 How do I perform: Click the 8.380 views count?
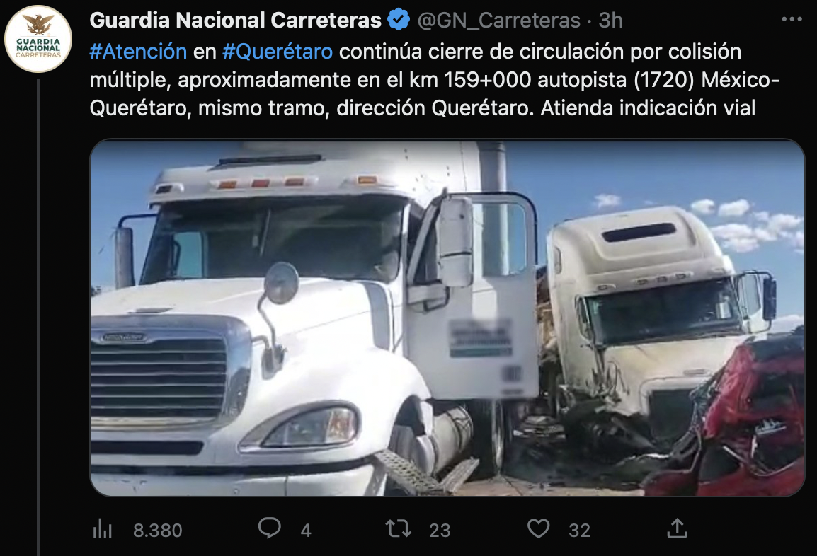point(157,530)
